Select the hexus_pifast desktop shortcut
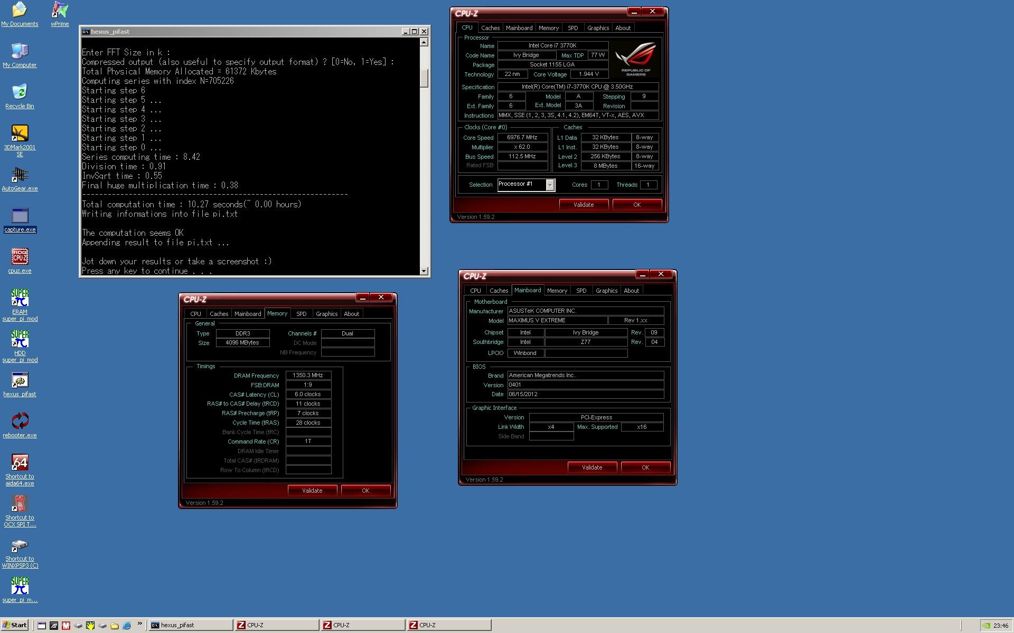 pos(20,384)
